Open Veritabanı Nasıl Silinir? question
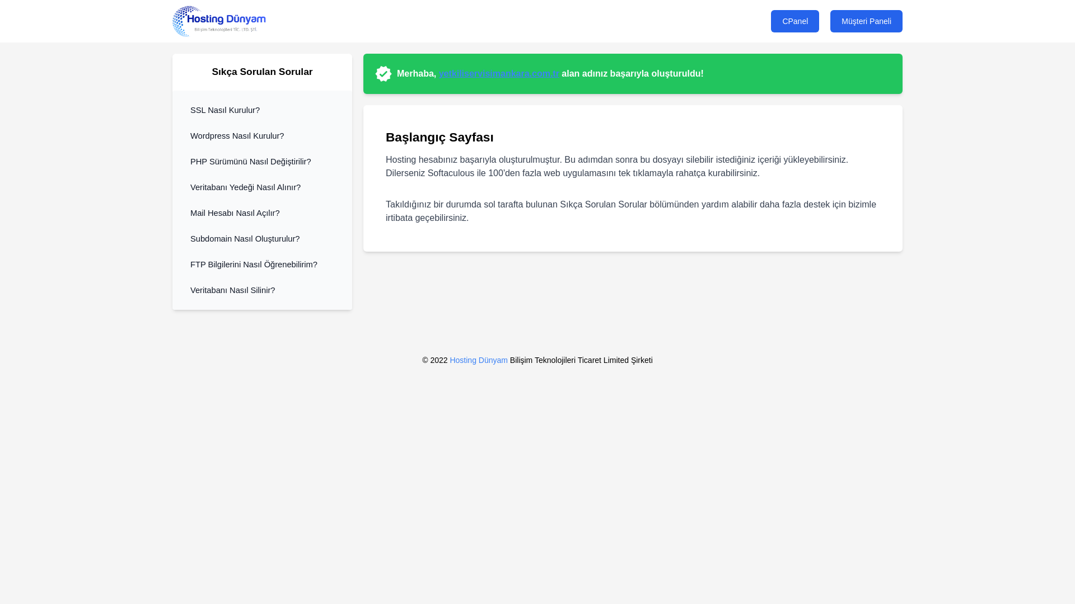 pyautogui.click(x=232, y=290)
